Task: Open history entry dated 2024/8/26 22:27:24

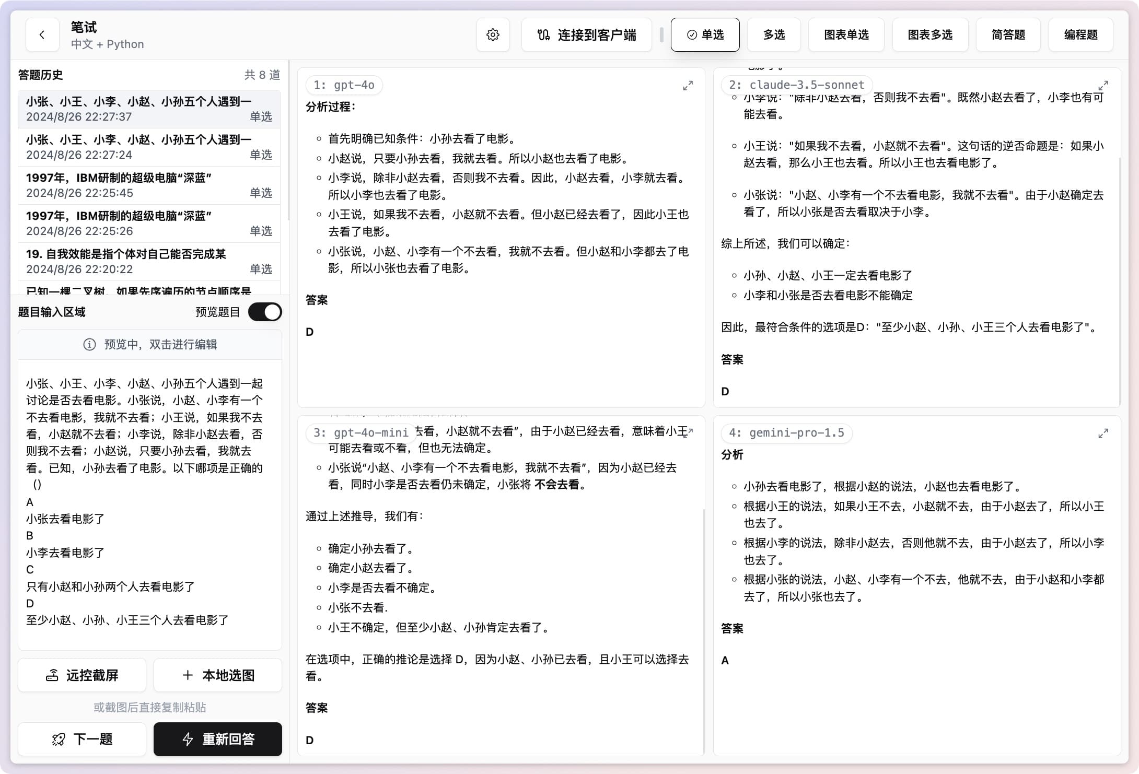Action: (x=149, y=147)
